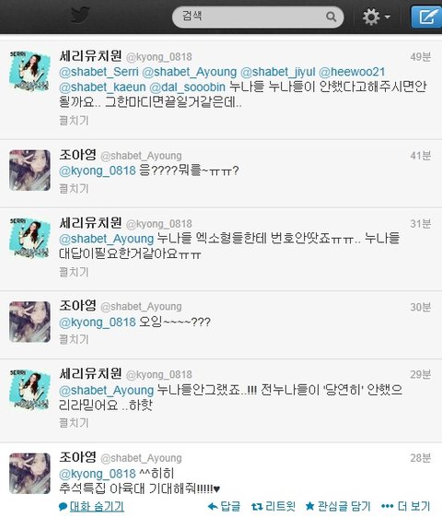Hide conversation via 대화 숨기기
Viewport: 442px width, 517px height.
(91, 507)
